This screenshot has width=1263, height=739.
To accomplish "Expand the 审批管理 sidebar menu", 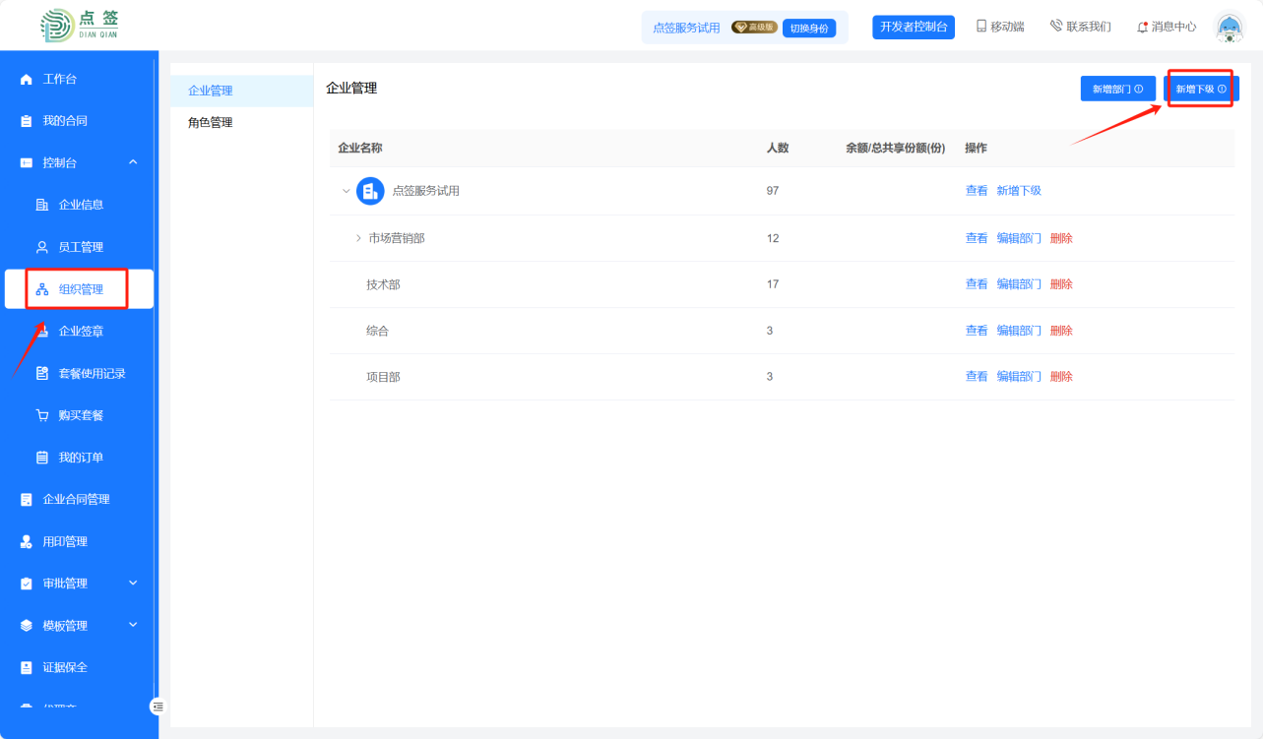I will pyautogui.click(x=133, y=584).
